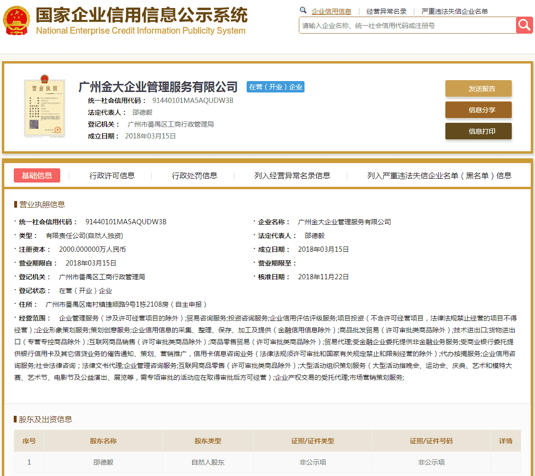The height and width of the screenshot is (476, 535).
Task: Click the 证照/证件类型 column header
Action: point(313,441)
